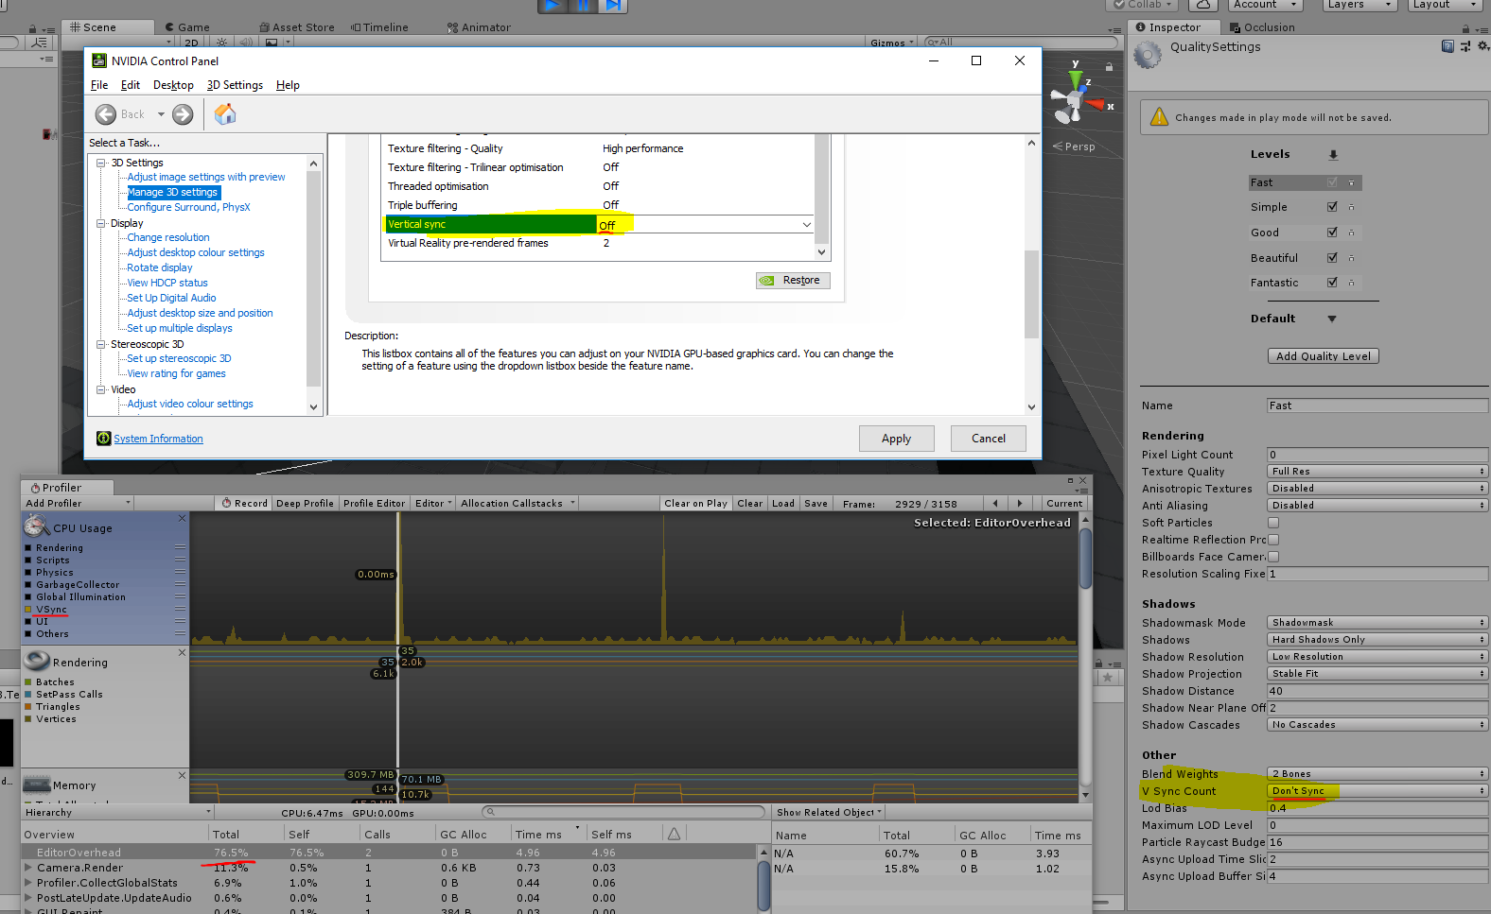The image size is (1491, 914).
Task: Open the QualitySettings preset sliders icon
Action: coord(1465,46)
